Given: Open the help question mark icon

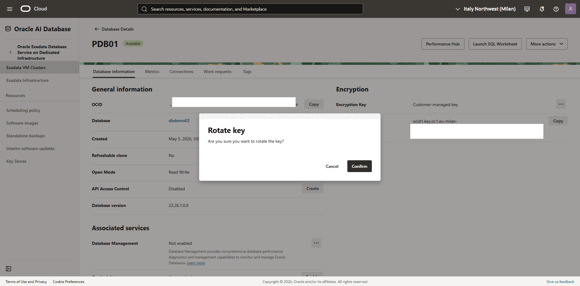Looking at the screenshot, I should pos(556,9).
